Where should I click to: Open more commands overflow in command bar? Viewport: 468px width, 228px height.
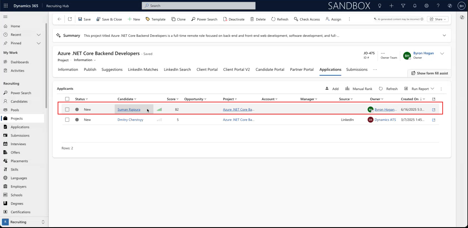[x=349, y=19]
